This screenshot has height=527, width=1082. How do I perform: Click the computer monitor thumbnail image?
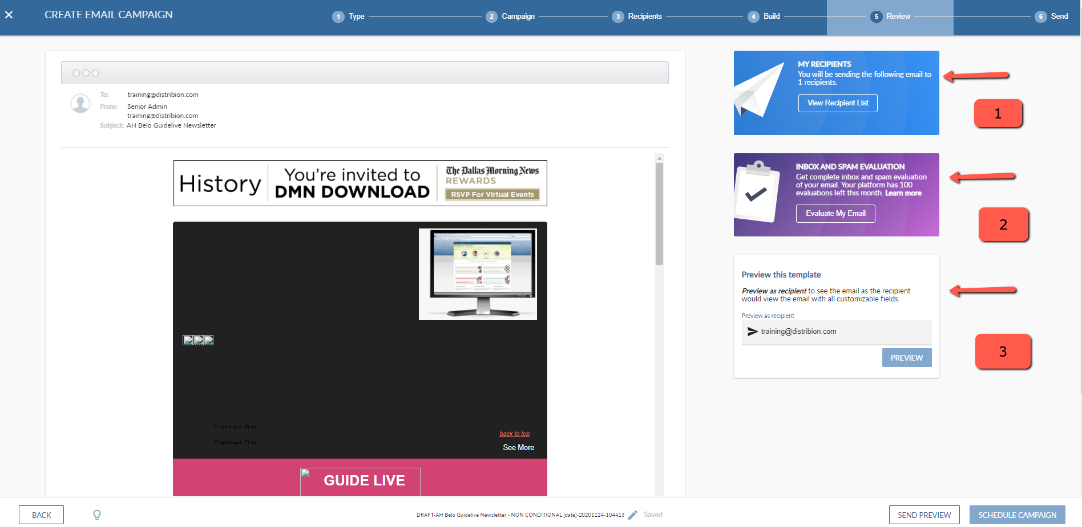(x=478, y=274)
